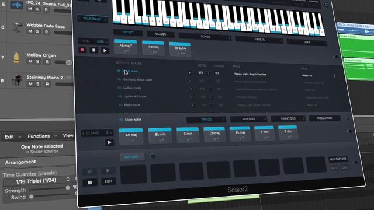The image size is (374, 210).
Task: Decrease the octave with the left arrow beside OCTAVE
Action: point(83,134)
